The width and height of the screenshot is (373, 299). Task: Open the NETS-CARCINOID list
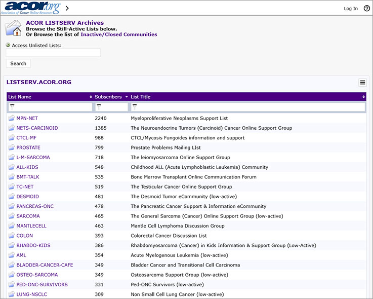pos(37,128)
